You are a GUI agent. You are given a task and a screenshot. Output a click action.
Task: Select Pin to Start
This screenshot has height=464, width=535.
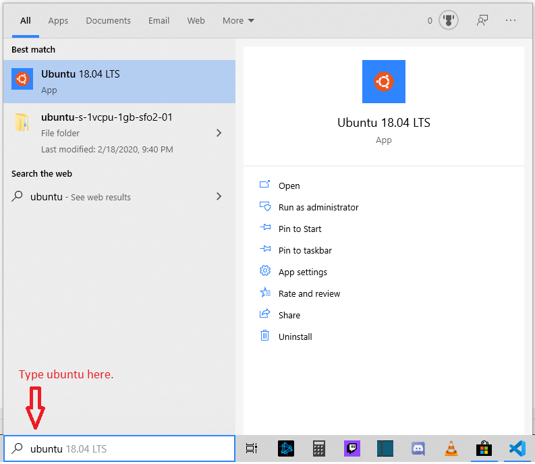point(300,229)
